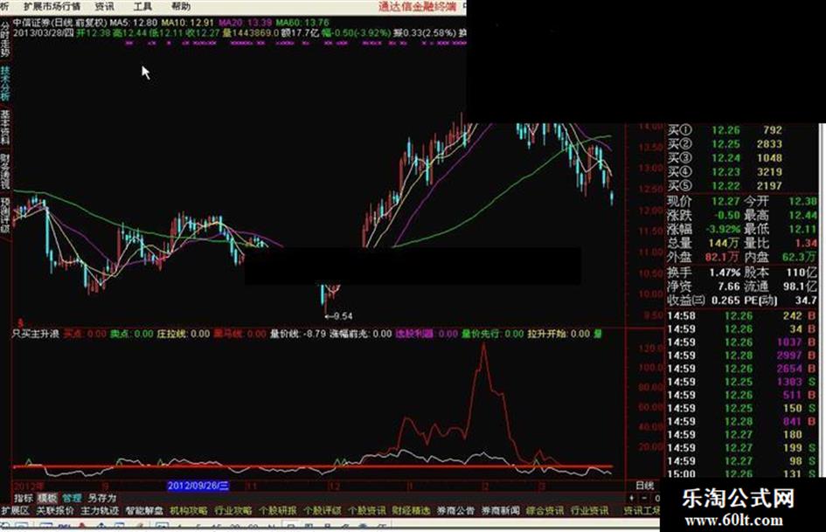Screen dimensions: 826x532
Task: Click the 外盘 82.1万 value
Action: pyautogui.click(x=723, y=257)
